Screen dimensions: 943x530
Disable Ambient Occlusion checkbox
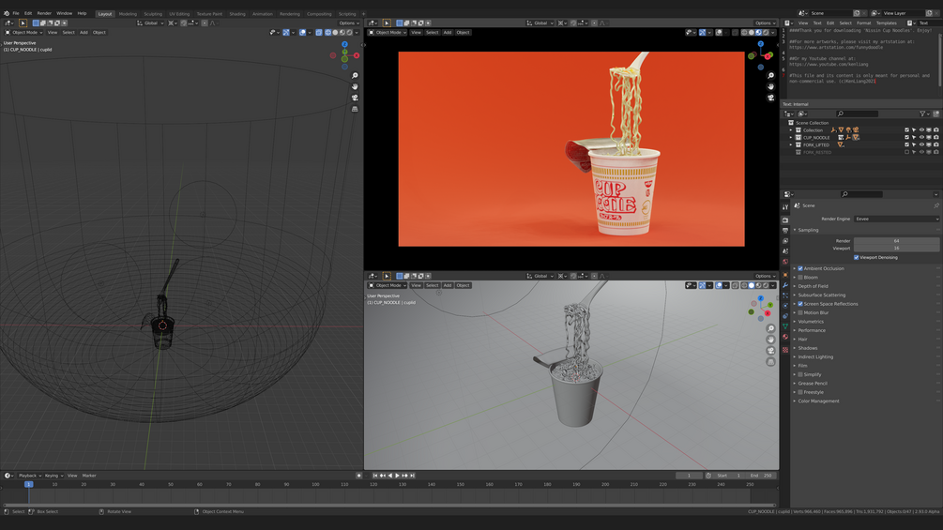coord(800,268)
